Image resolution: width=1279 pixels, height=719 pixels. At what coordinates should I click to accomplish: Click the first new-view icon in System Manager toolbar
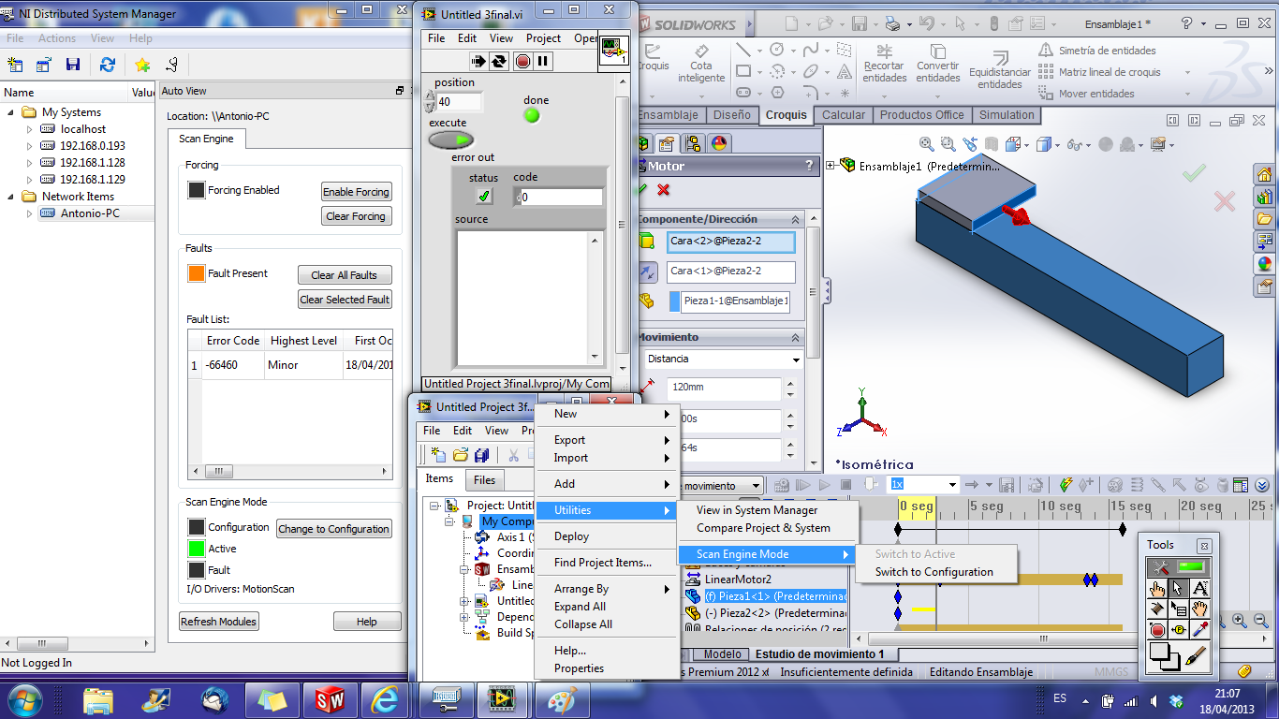pyautogui.click(x=15, y=65)
